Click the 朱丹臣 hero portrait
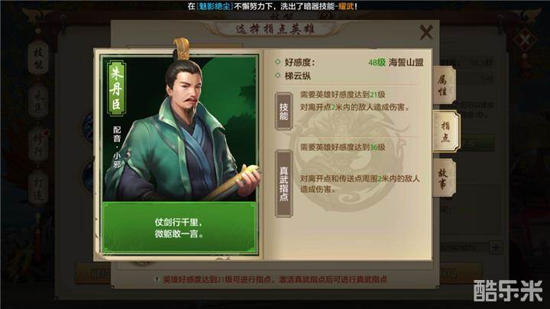The image size is (550, 309). (180, 129)
